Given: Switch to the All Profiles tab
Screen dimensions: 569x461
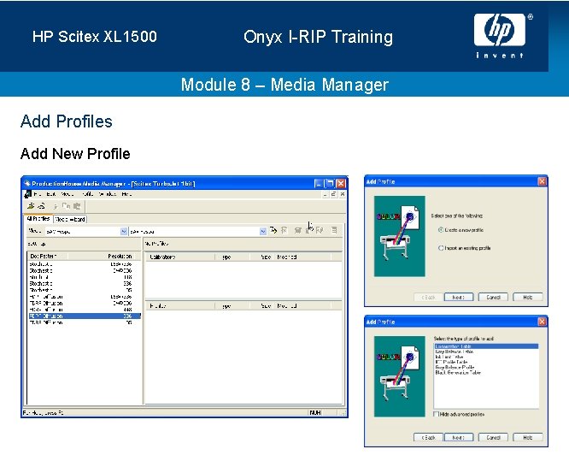Looking at the screenshot, I should tap(38, 219).
